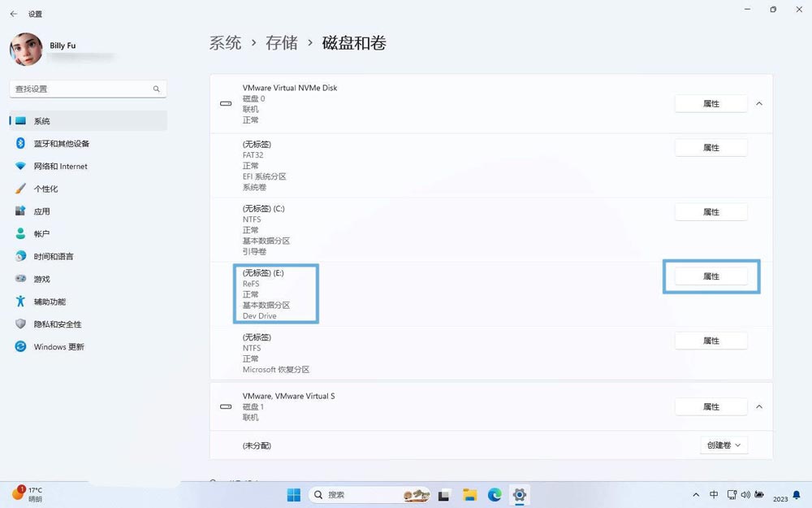Open 辅助功能 settings
Image resolution: width=812 pixels, height=508 pixels.
pos(50,302)
